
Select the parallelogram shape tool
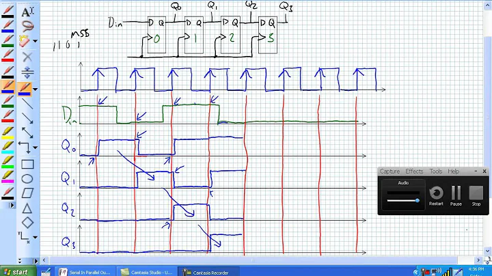pyautogui.click(x=27, y=193)
